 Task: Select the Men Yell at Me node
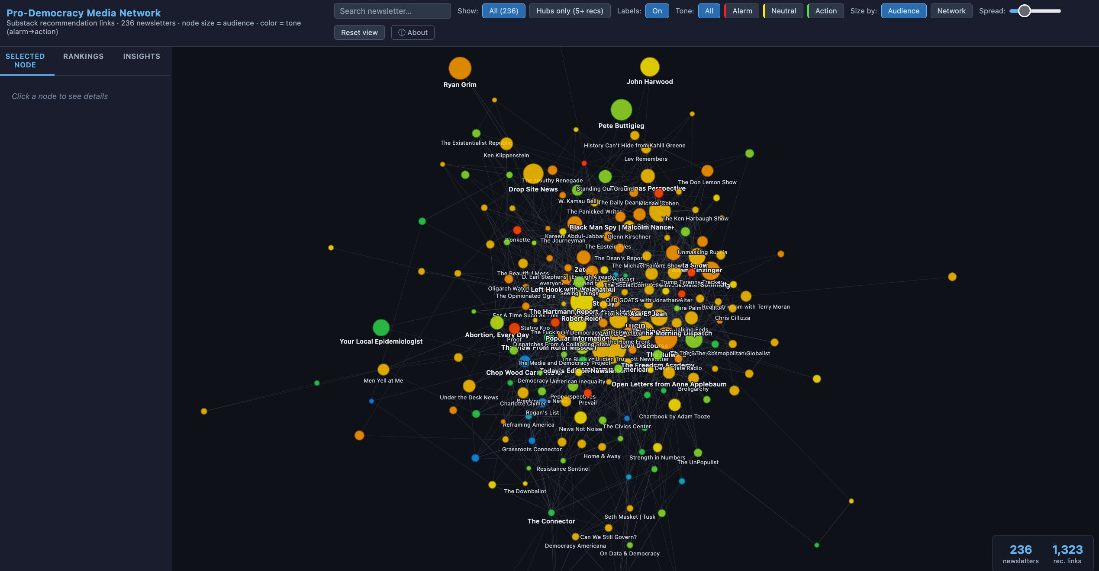383,370
